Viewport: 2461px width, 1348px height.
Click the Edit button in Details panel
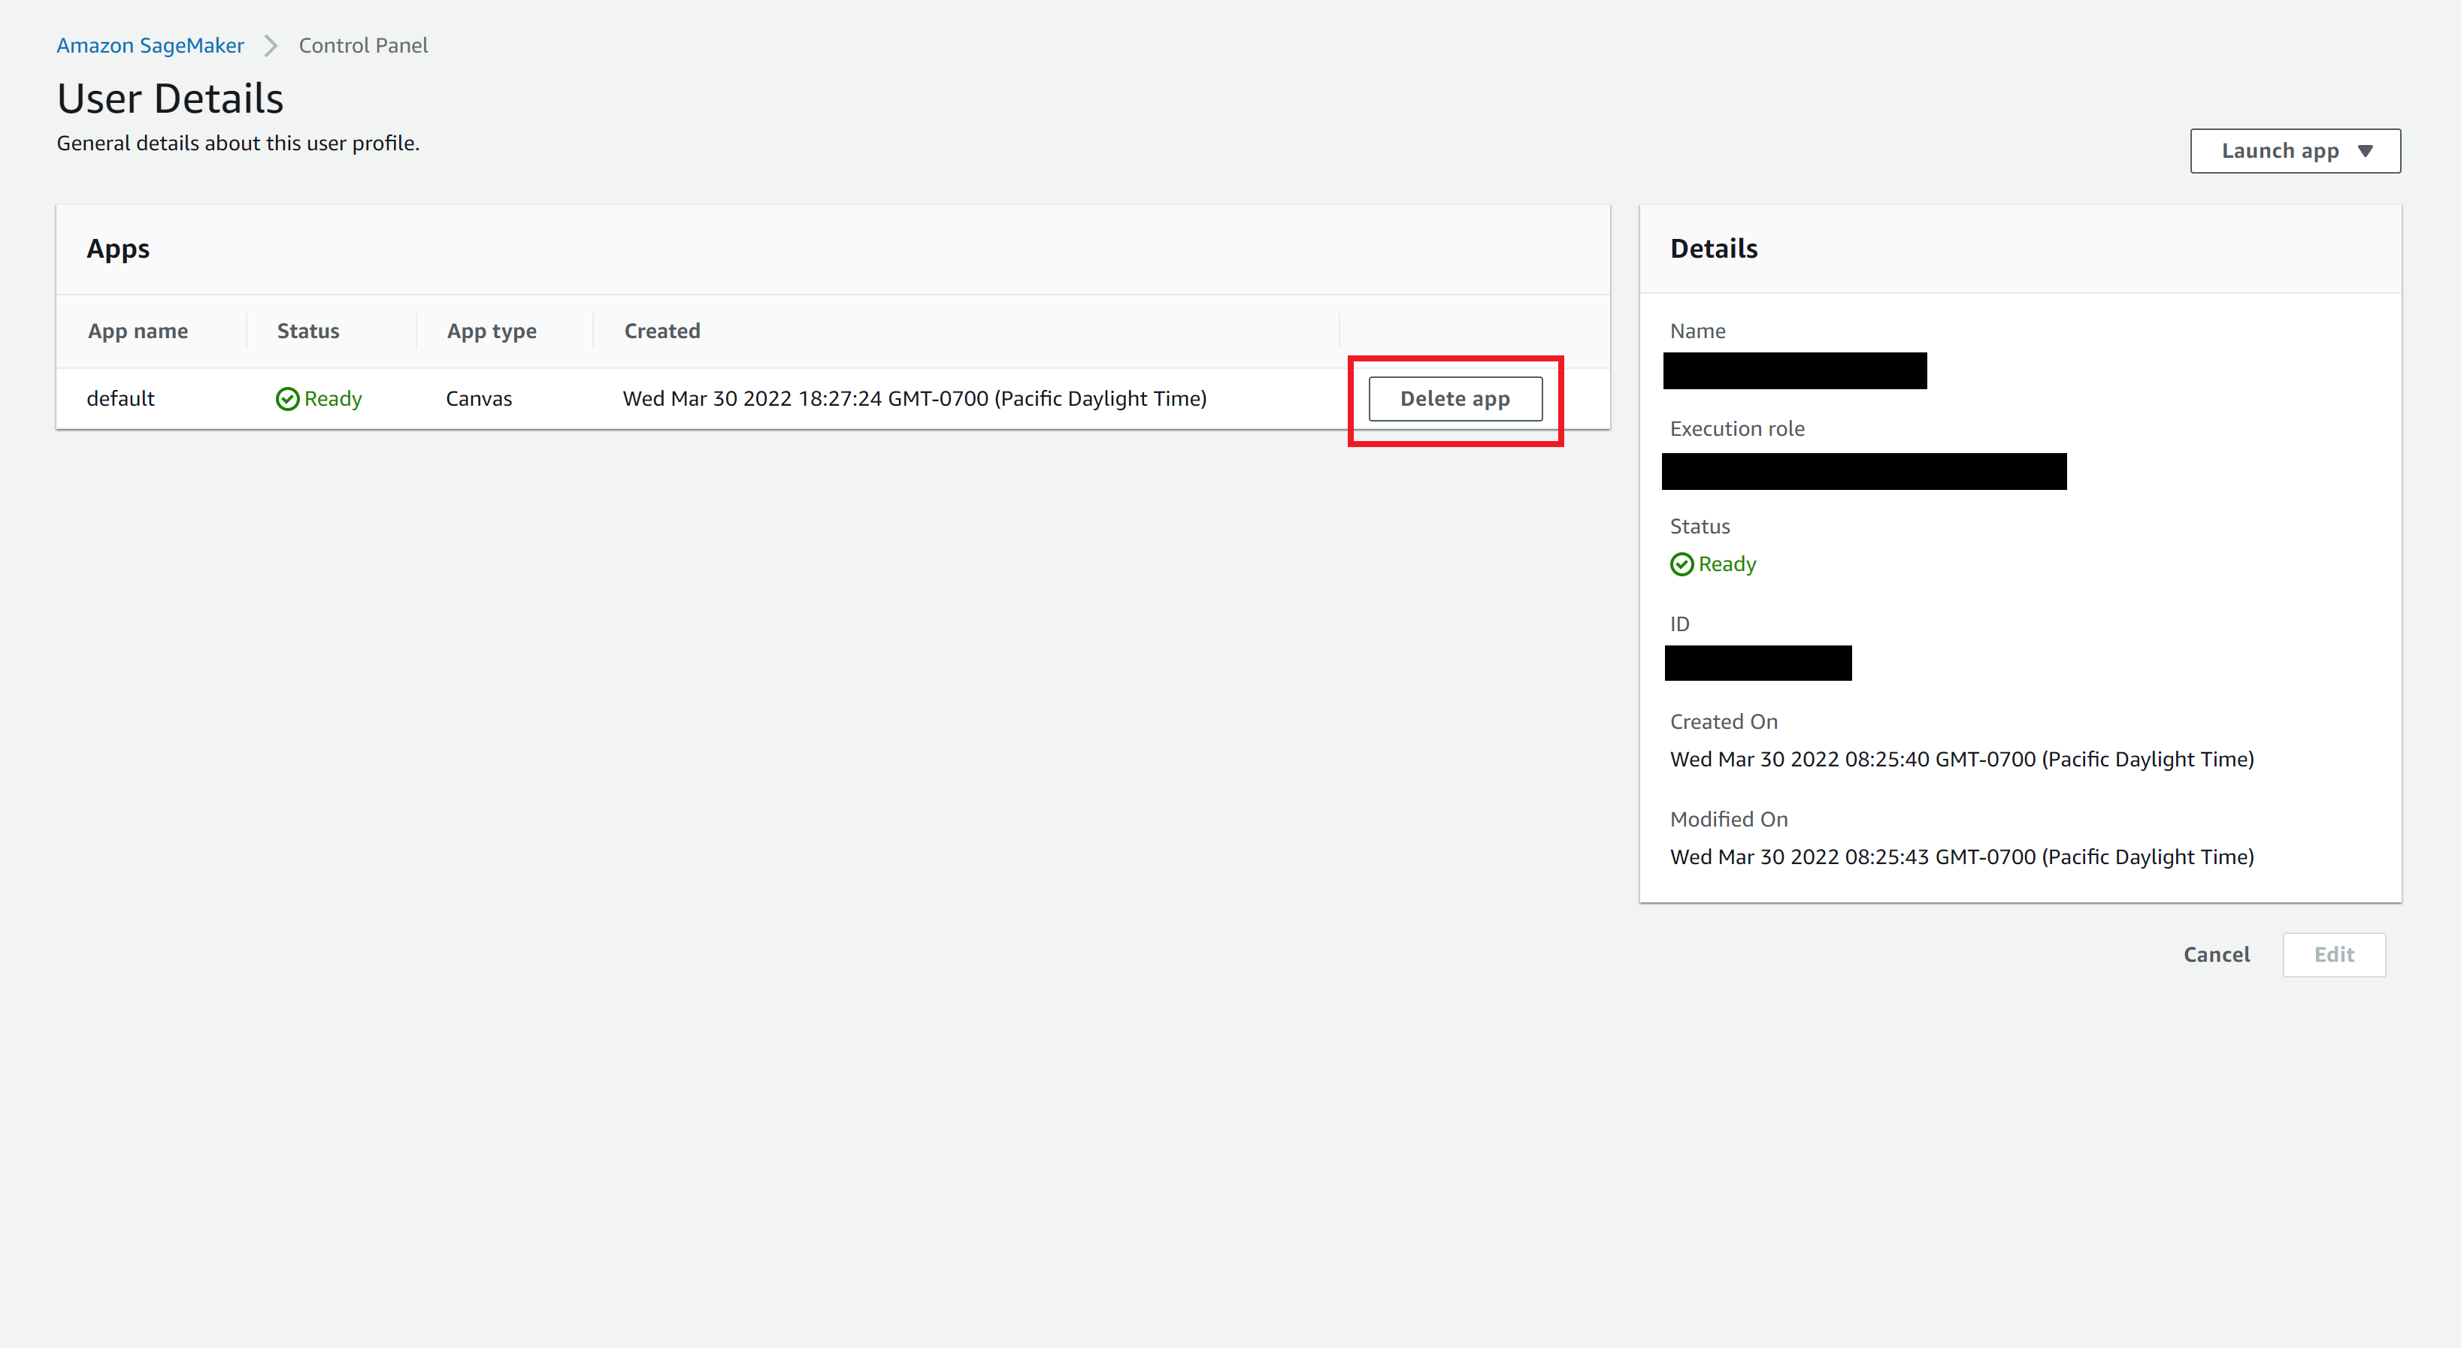tap(2333, 954)
